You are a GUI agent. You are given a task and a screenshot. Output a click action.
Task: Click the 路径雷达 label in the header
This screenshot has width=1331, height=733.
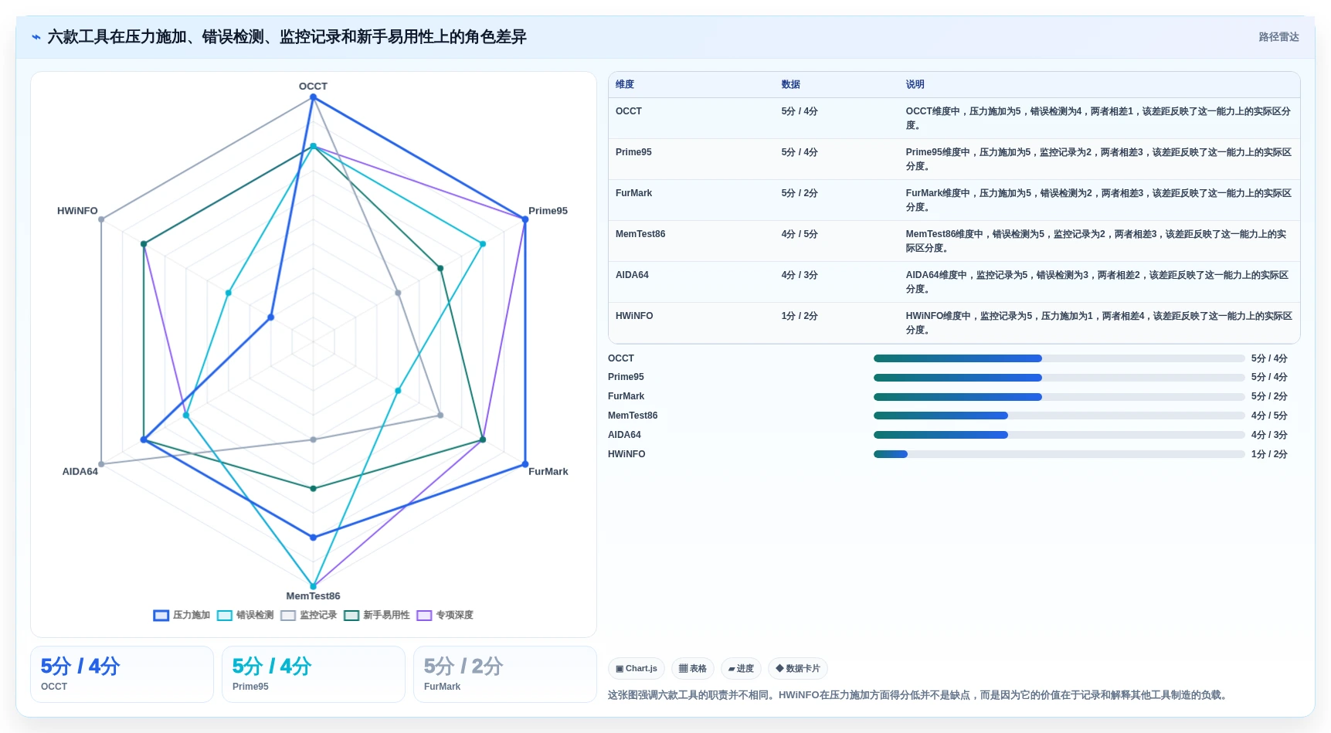click(1278, 37)
